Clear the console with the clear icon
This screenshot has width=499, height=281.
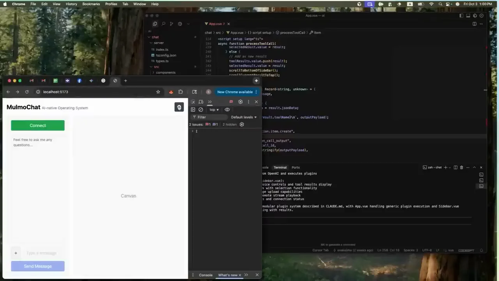tap(201, 110)
